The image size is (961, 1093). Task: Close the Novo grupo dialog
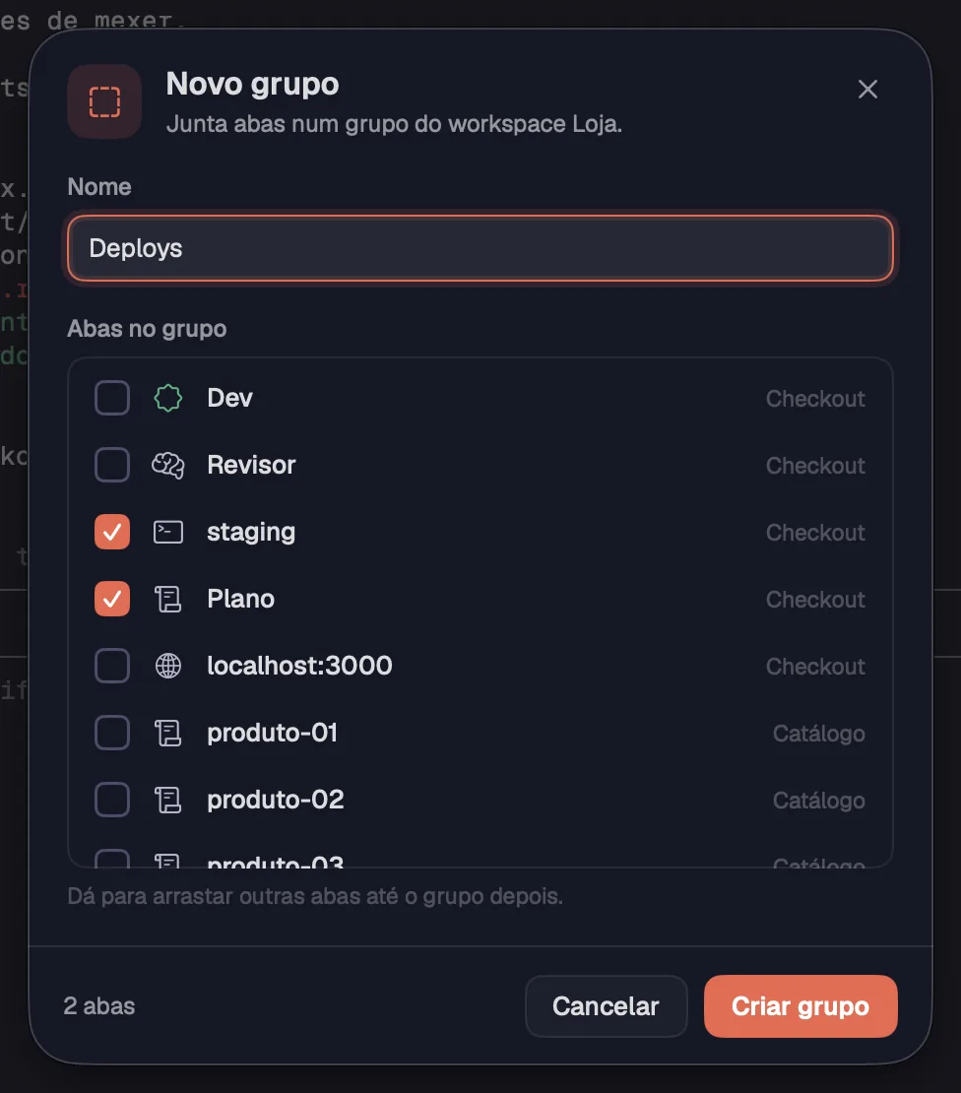(x=867, y=89)
